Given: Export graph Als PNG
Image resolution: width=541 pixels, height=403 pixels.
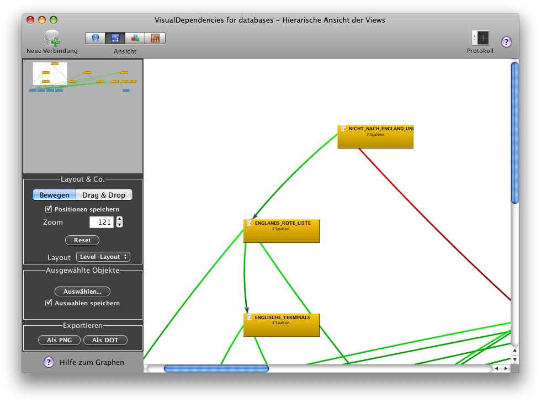Looking at the screenshot, I should point(60,340).
